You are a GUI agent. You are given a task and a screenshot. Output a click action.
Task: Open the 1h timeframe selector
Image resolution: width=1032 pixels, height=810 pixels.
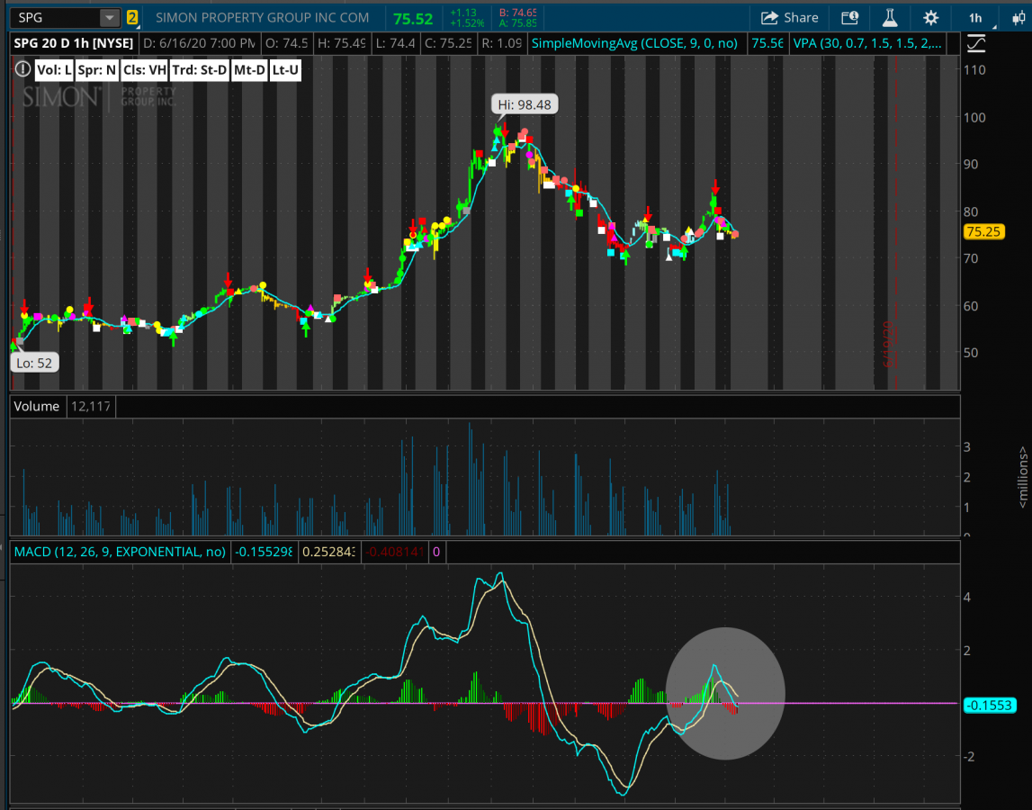click(976, 18)
